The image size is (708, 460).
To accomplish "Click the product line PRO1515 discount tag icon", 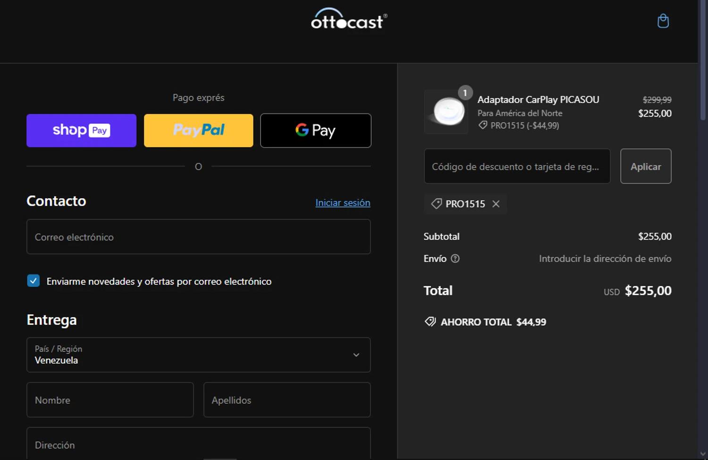I will 482,125.
